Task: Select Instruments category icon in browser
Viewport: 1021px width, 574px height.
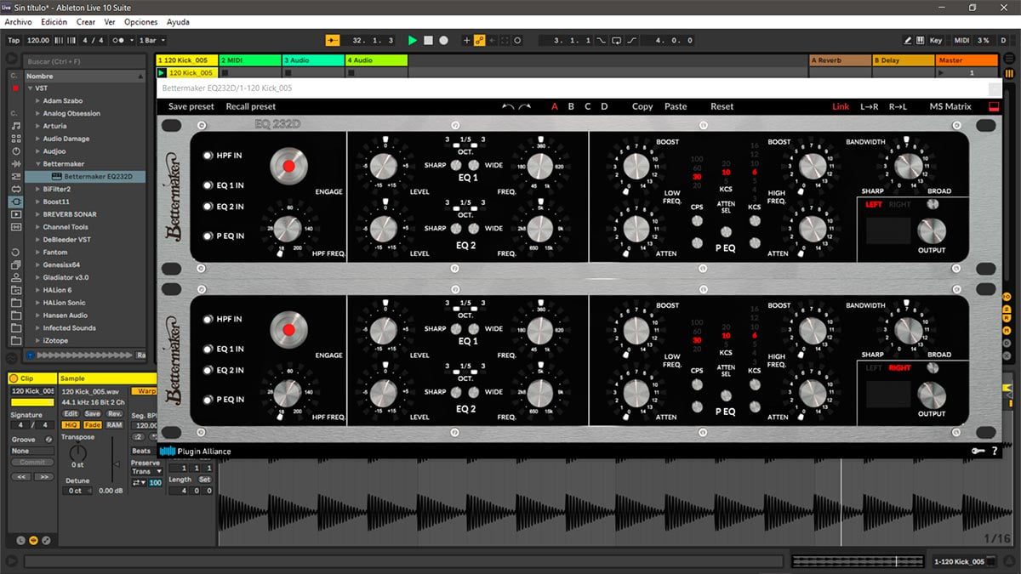Action: [x=15, y=151]
